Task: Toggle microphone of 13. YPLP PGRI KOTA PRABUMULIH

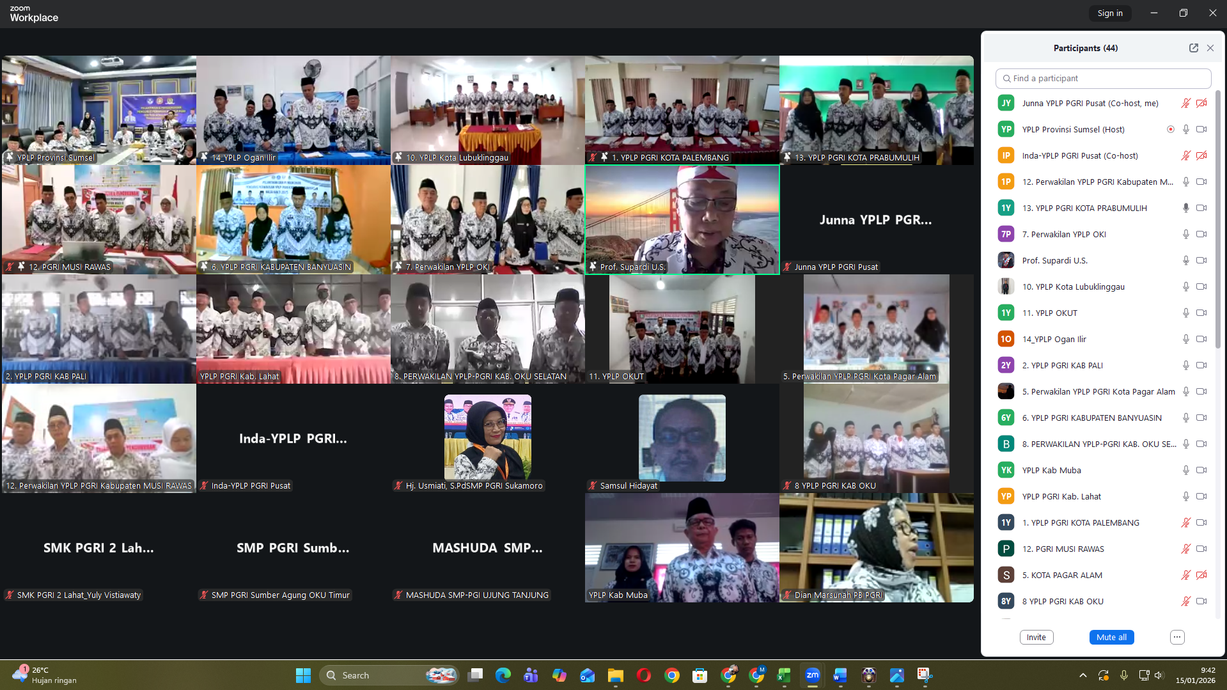Action: pos(1185,208)
